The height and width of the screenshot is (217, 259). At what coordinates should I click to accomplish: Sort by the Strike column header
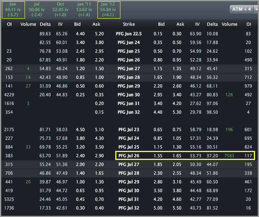point(129,24)
